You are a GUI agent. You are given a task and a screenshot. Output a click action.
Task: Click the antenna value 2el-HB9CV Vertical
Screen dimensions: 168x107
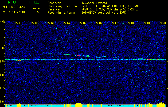(96, 13)
